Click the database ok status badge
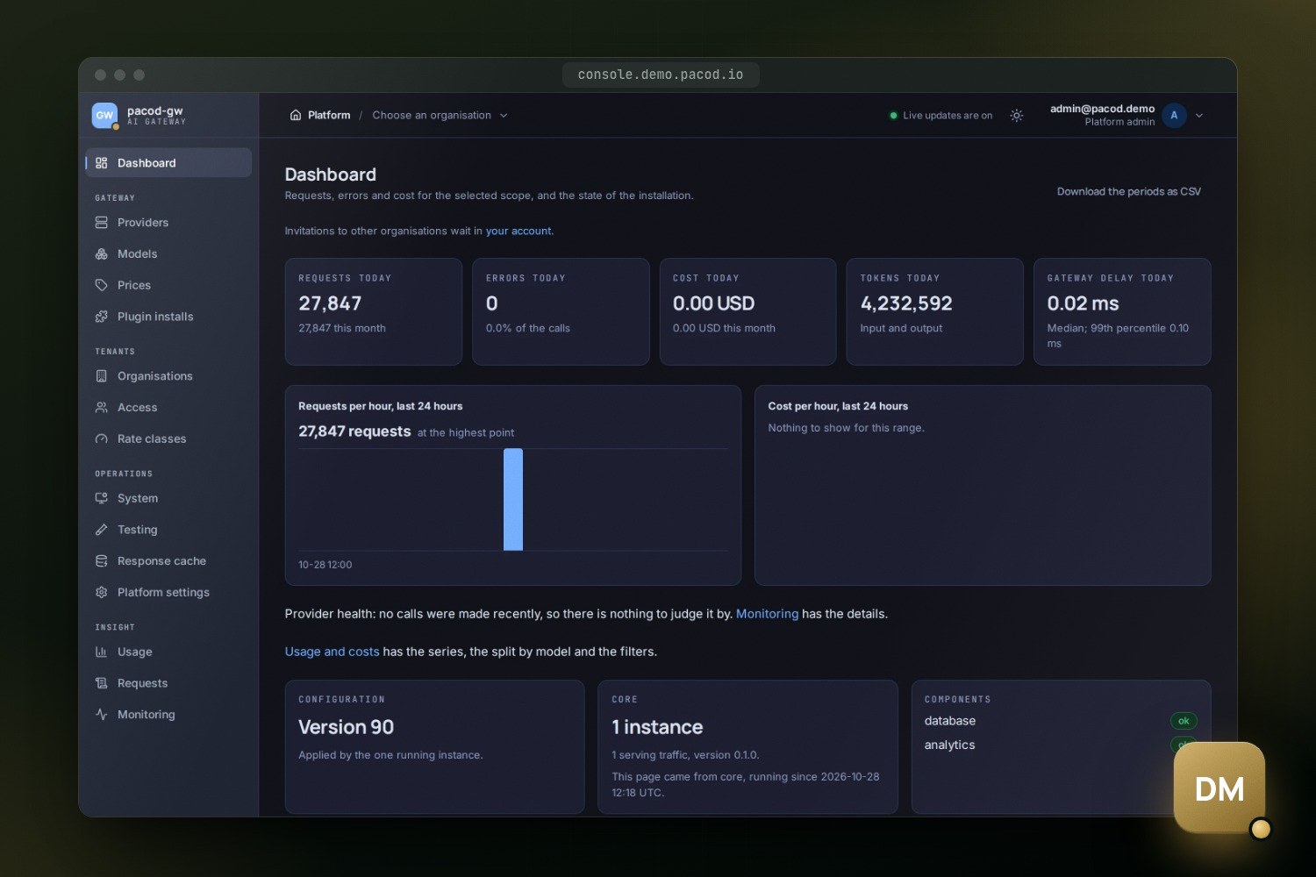1316x877 pixels. pos(1184,721)
